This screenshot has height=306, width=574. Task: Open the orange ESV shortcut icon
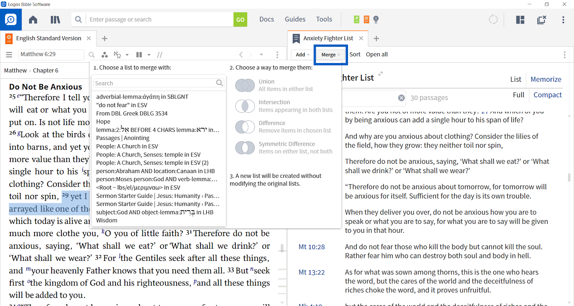[x=366, y=19]
